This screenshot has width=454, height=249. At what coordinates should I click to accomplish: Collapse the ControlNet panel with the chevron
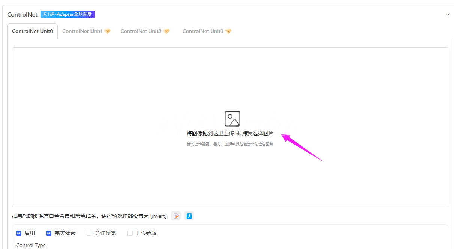[447, 14]
